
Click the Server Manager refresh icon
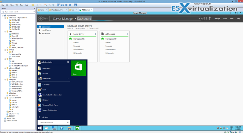click(x=203, y=18)
